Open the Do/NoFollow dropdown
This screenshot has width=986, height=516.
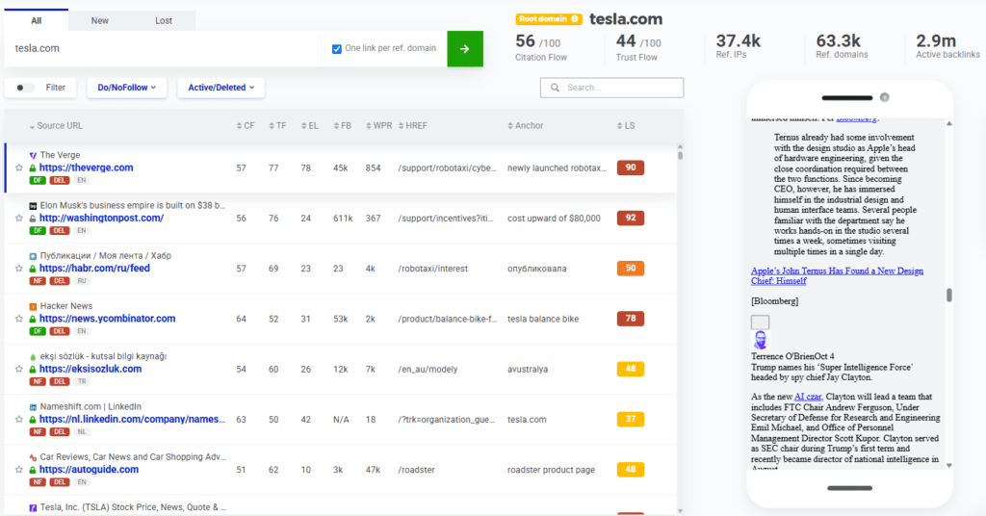[126, 88]
